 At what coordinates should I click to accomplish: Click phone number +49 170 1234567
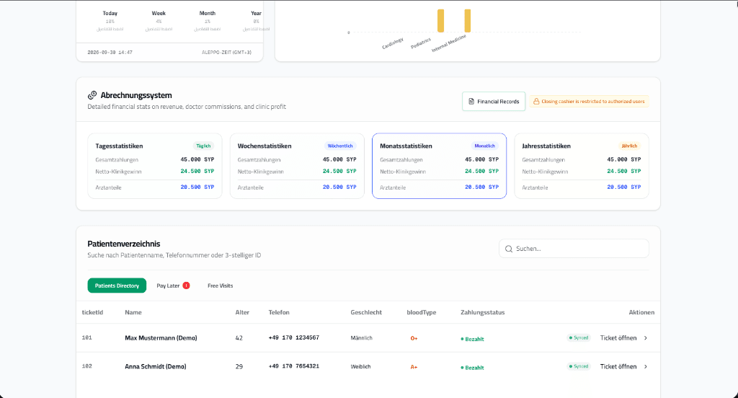pos(294,337)
